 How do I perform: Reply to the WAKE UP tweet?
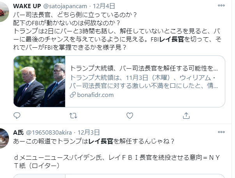point(17,116)
